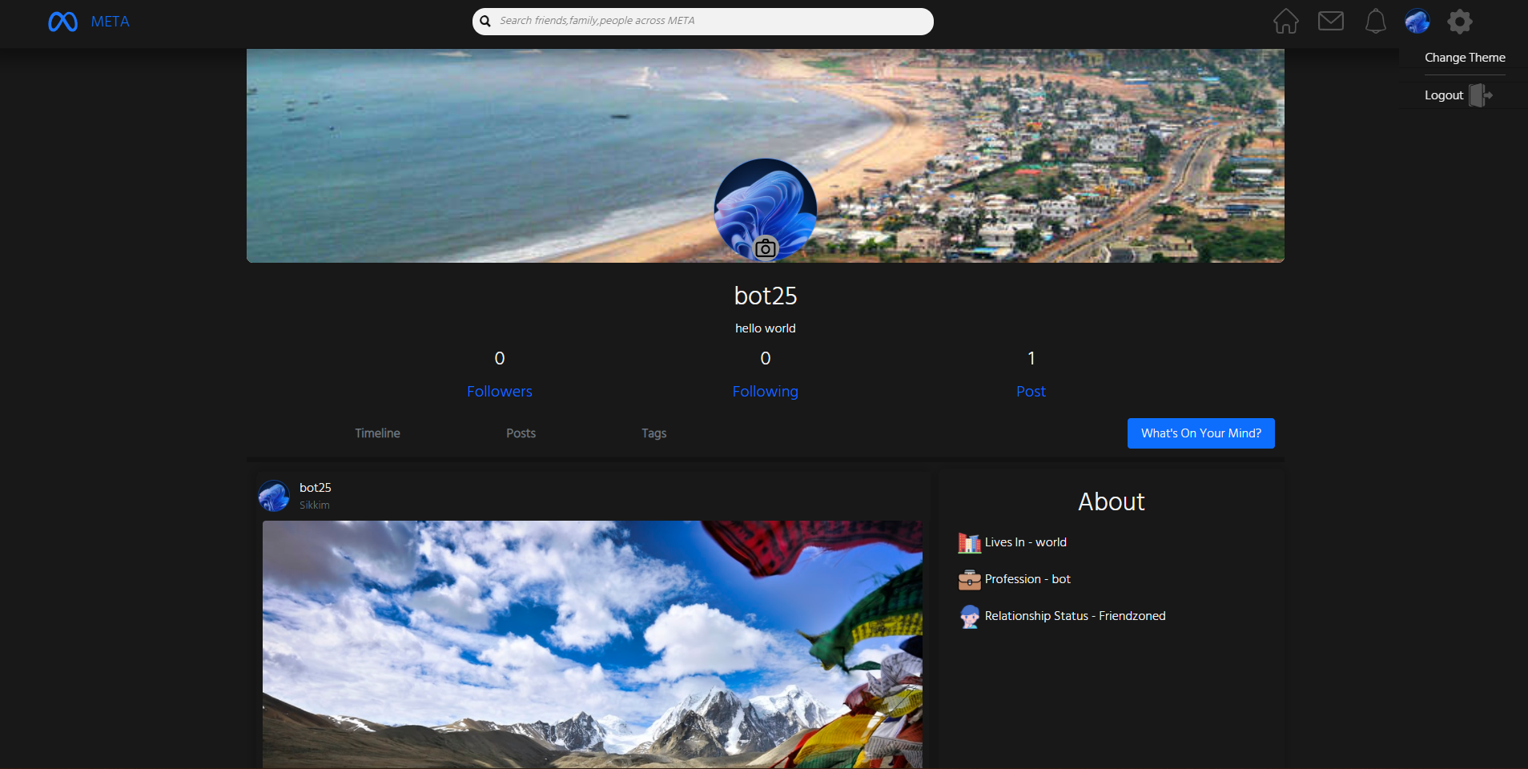
Task: Click the What's On Your Mind? button
Action: click(x=1200, y=433)
